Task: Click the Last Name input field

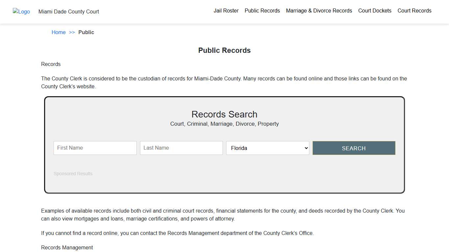Action: pos(181,148)
